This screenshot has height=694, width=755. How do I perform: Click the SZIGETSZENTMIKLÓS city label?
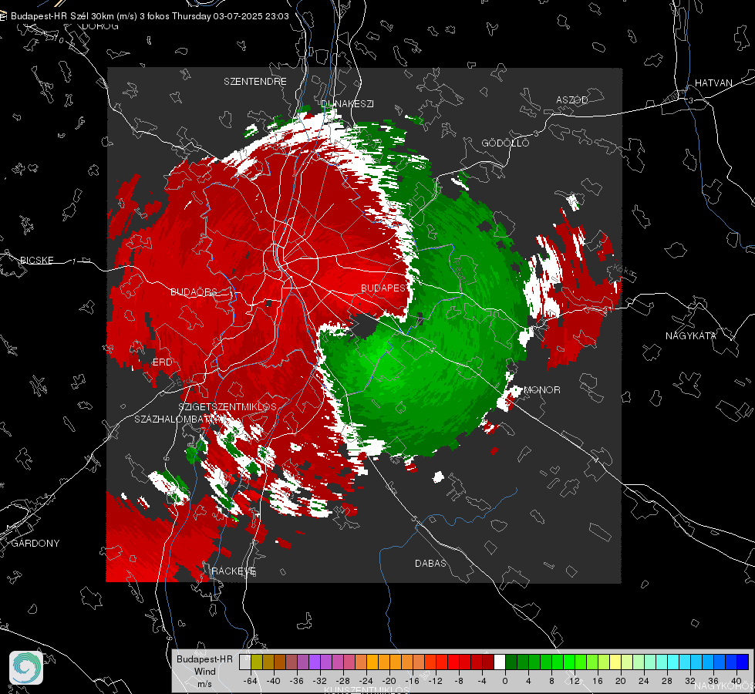coord(228,407)
